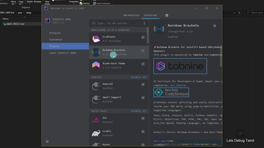Click the large Rainbow Brackets detail logo
Screen dimensions: 264x148
point(159,29)
